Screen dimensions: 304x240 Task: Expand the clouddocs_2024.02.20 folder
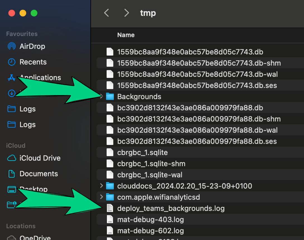102,186
